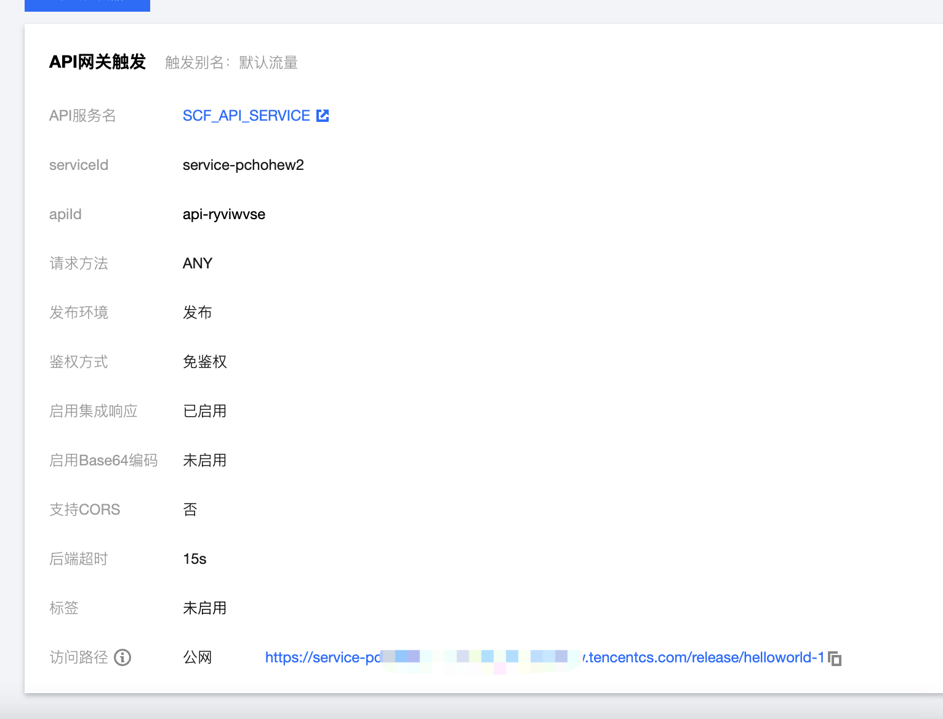Click the external link icon beside SCF_API_SERVICE

[323, 116]
